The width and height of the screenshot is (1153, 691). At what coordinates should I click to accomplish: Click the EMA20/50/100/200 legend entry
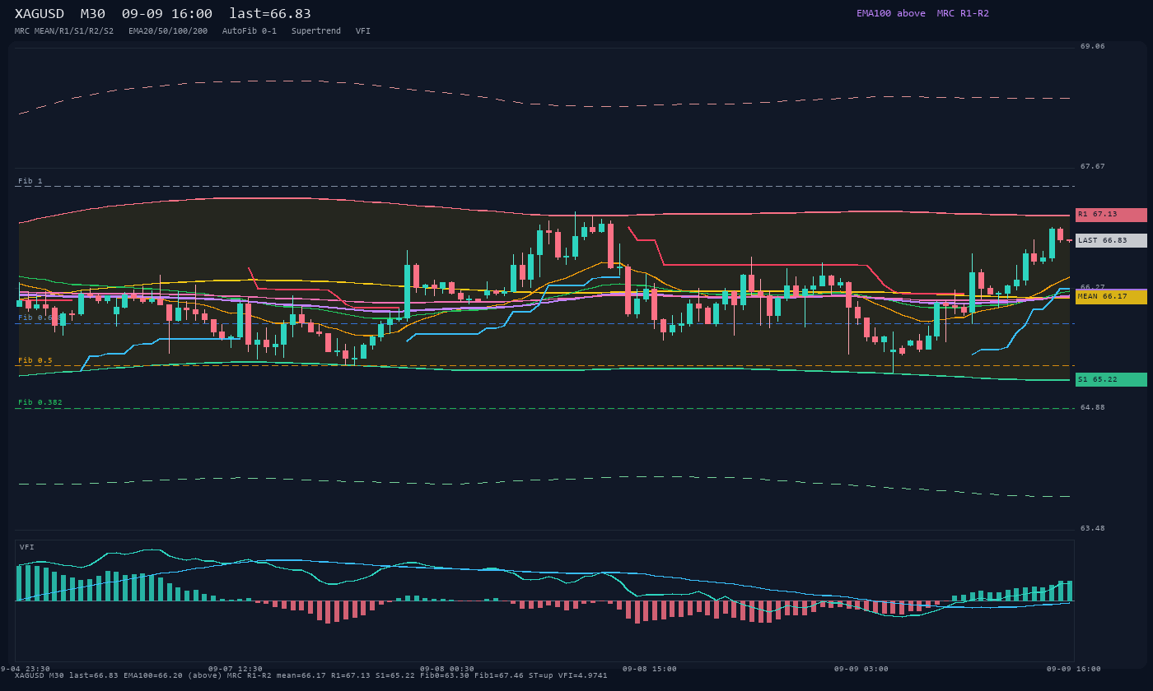[168, 31]
